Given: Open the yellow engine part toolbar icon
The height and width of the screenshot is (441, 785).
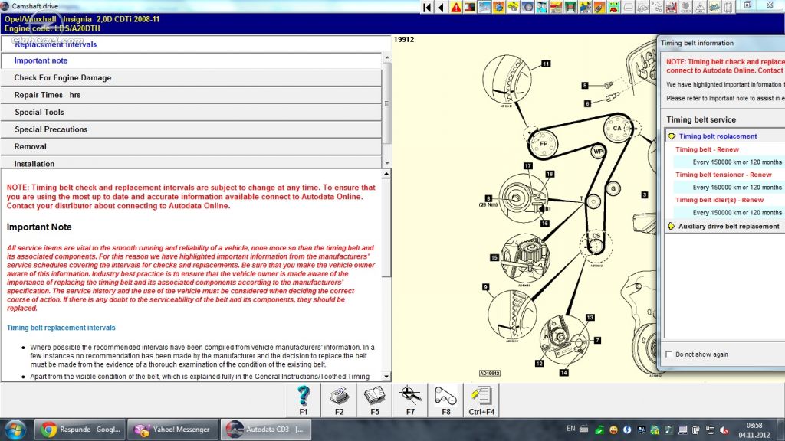Looking at the screenshot, I should pos(513,7).
